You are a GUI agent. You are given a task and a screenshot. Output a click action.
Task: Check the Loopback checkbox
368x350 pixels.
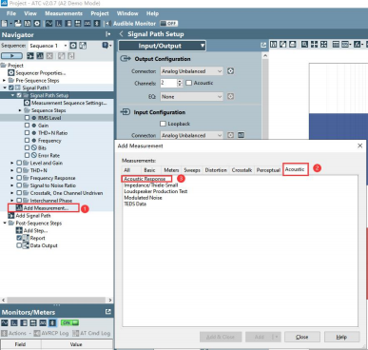[x=163, y=124]
